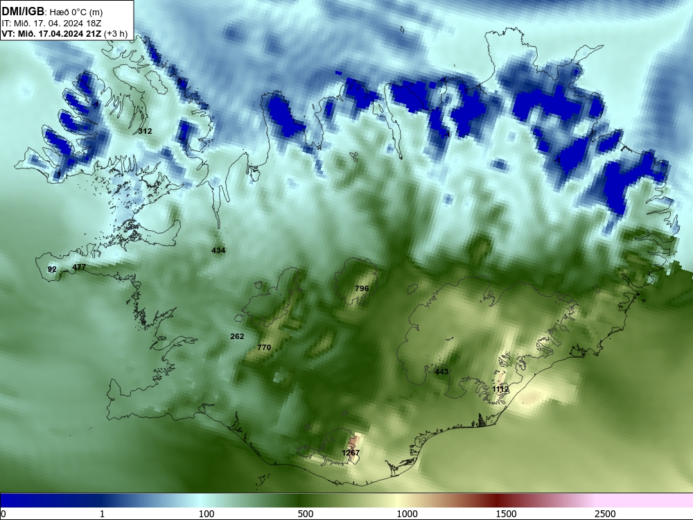The width and height of the screenshot is (693, 520).
Task: Click the map value 796
Action: tap(362, 288)
